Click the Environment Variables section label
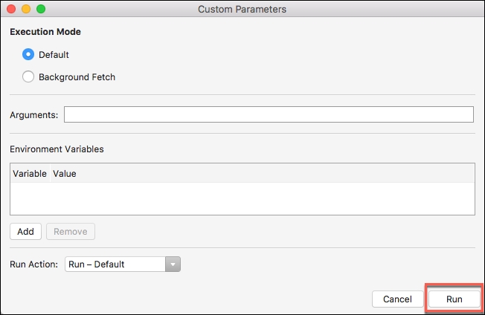485x315 pixels. pyautogui.click(x=57, y=149)
